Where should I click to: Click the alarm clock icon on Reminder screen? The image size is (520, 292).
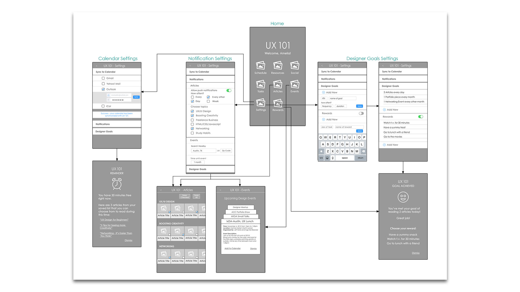[117, 184]
